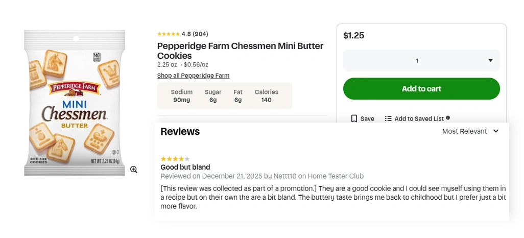
Task: Follow the Shop all Pepperidge Farm link
Action: pos(193,76)
